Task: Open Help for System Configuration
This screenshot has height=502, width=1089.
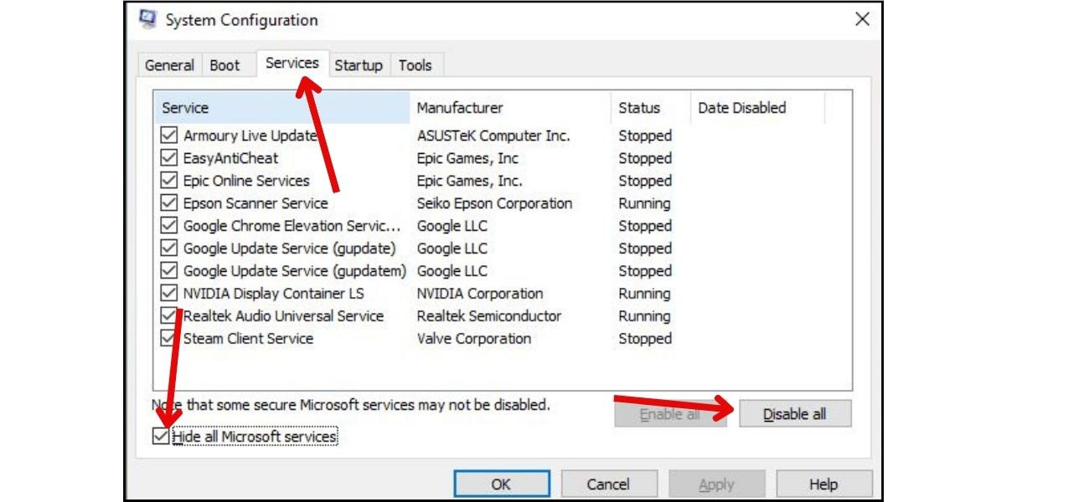Action: pos(824,483)
